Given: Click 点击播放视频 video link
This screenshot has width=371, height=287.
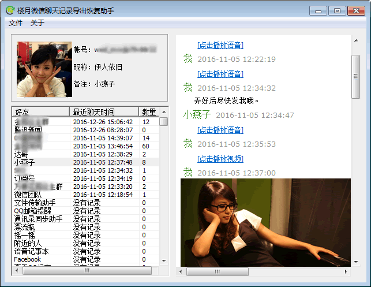Looking at the screenshot, I should 220,159.
